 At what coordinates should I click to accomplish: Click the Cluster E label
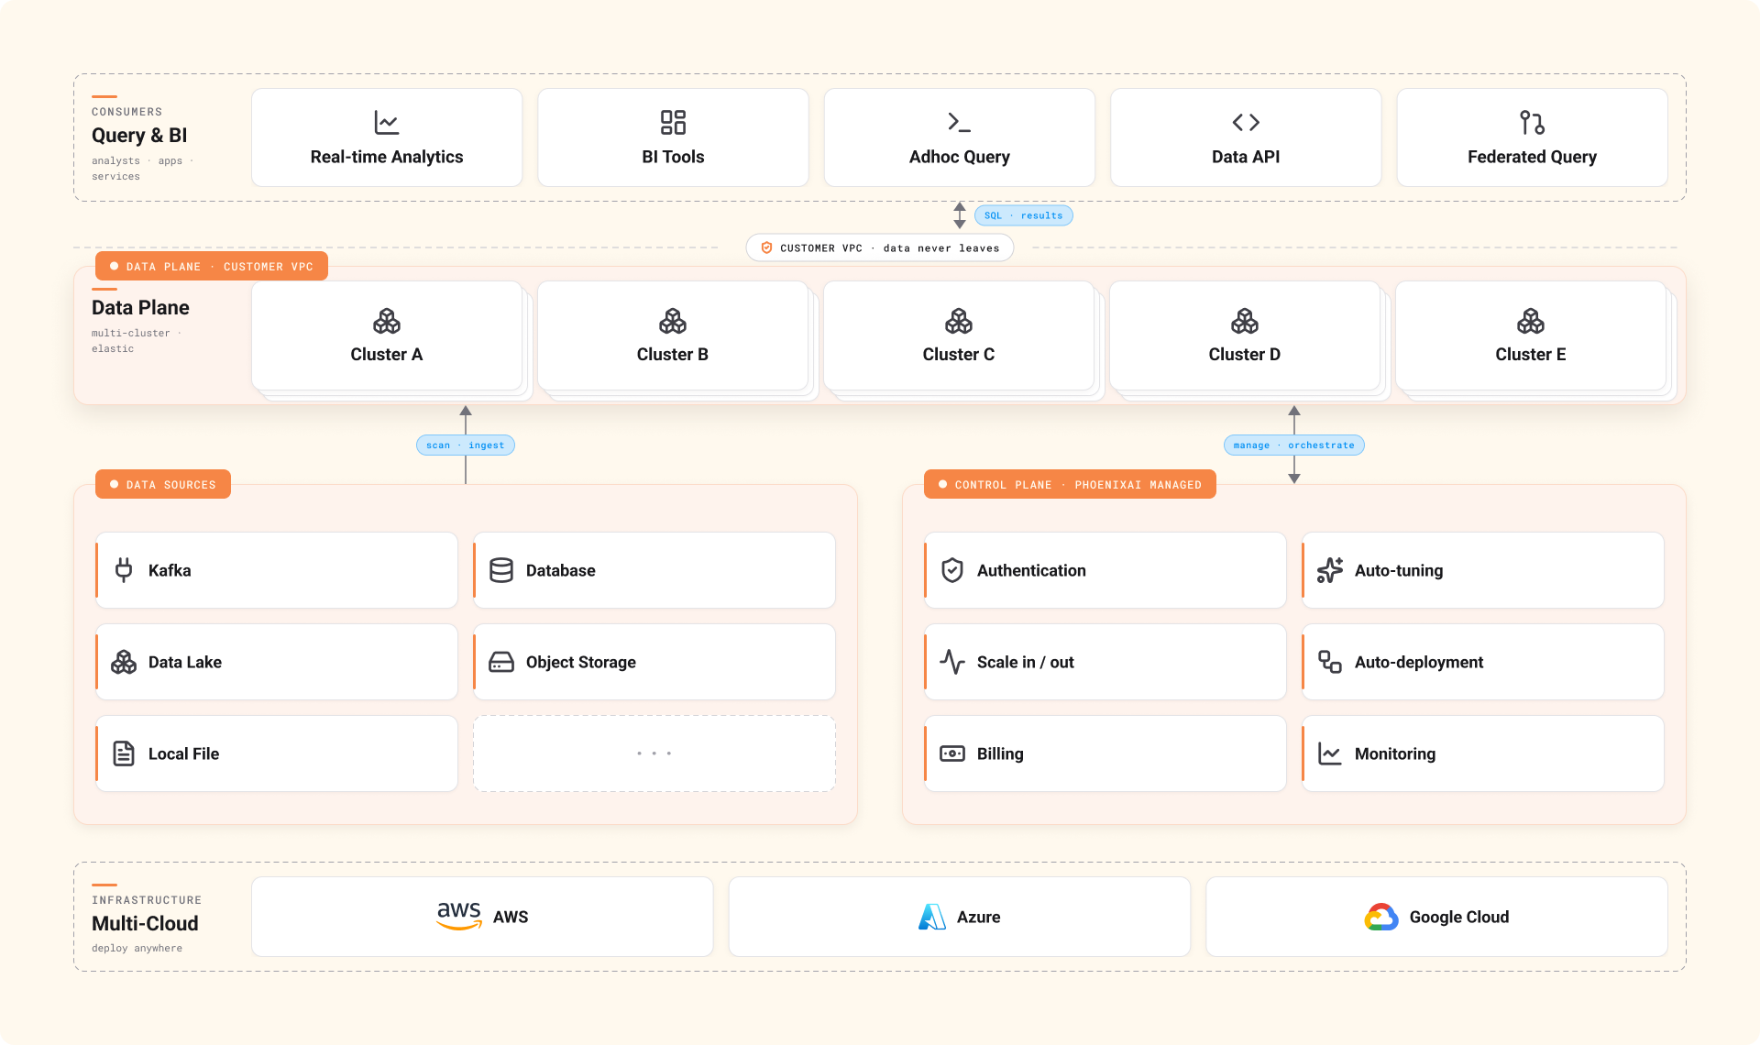click(1531, 355)
